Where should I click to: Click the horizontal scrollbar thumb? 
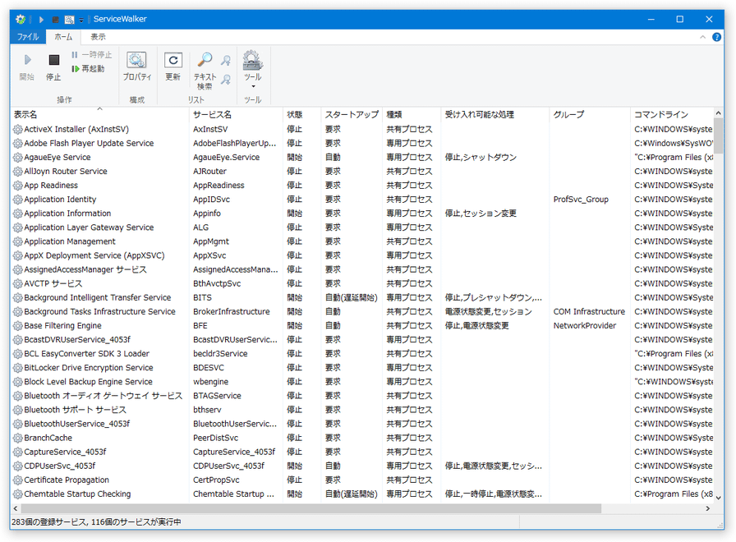pos(311,508)
